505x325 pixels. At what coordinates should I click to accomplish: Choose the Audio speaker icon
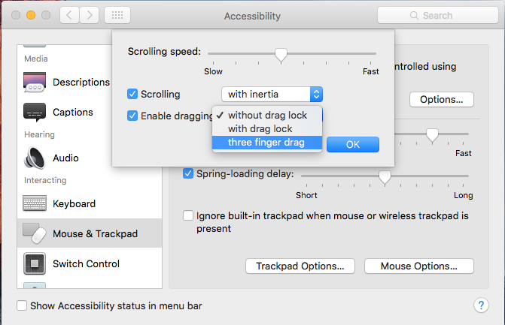[35, 158]
